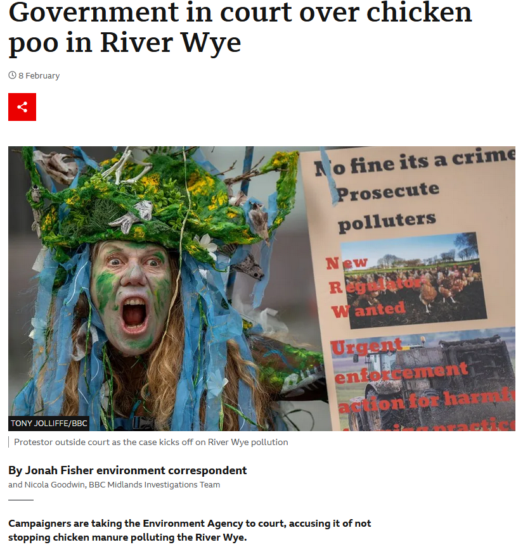This screenshot has height=547, width=530.
Task: Click the red 'Wanted' text on placard
Action: click(x=368, y=310)
